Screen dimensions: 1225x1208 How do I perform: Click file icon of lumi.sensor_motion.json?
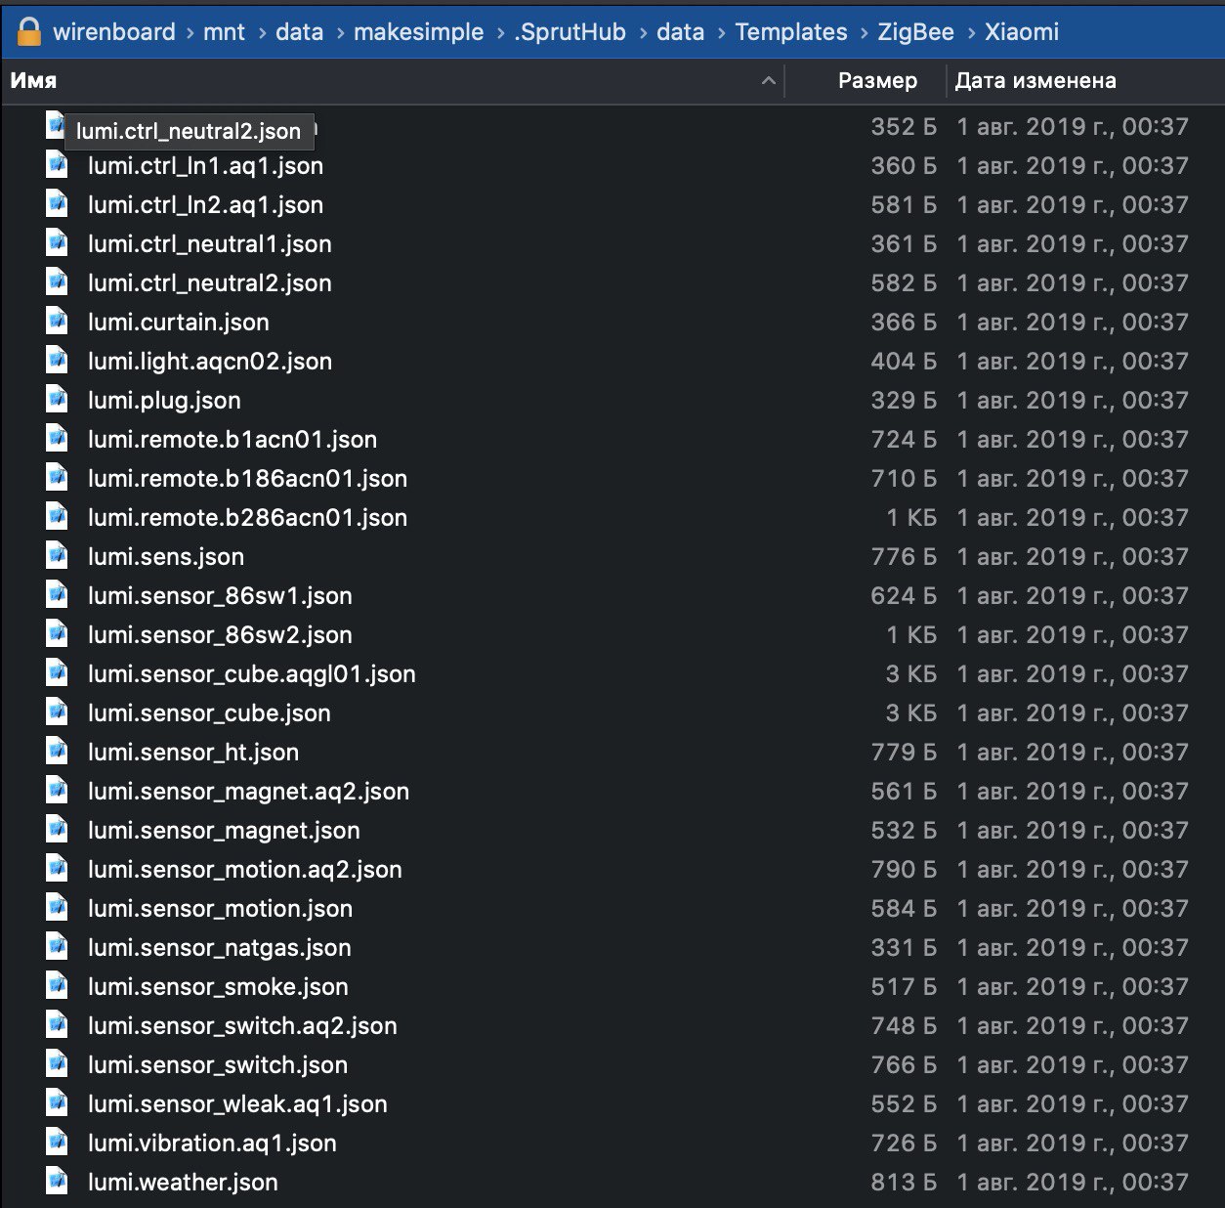(x=58, y=908)
